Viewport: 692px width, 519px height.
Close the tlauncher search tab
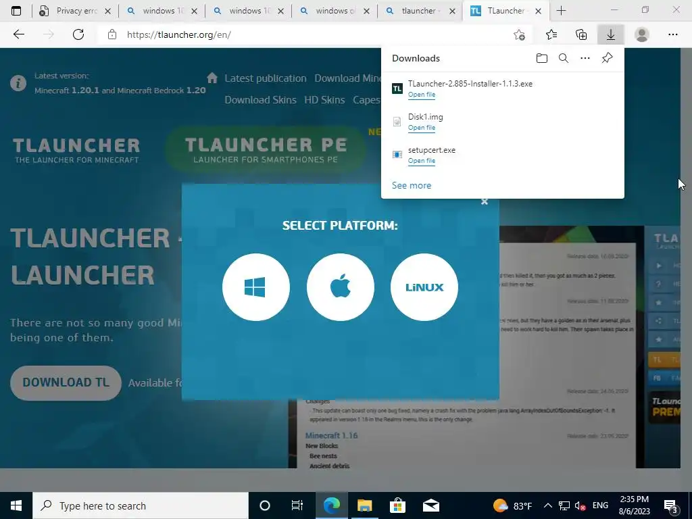pyautogui.click(x=452, y=11)
